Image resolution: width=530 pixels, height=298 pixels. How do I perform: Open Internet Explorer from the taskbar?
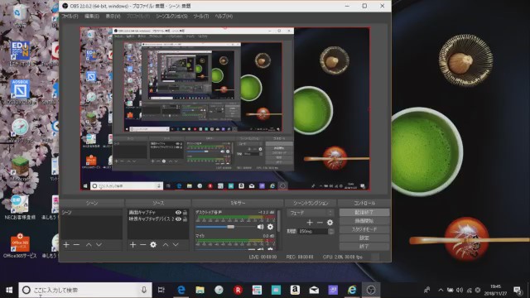tap(352, 290)
